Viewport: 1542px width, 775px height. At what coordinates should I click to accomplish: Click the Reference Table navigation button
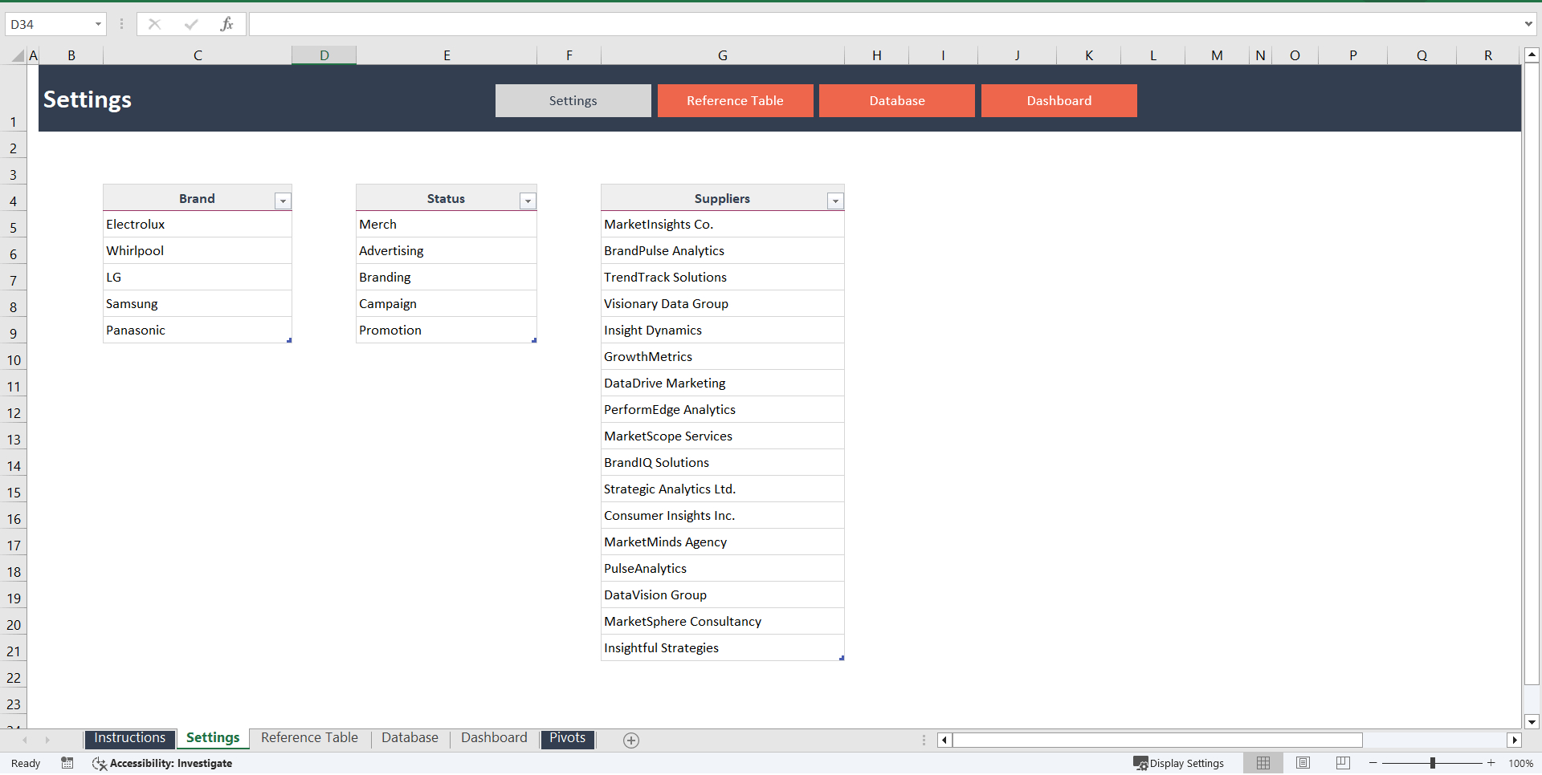pyautogui.click(x=735, y=101)
